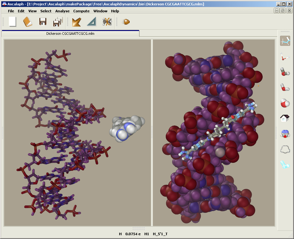Image resolution: width=294 pixels, height=239 pixels.
Task: Minimize the inner document window
Action: coord(277,11)
